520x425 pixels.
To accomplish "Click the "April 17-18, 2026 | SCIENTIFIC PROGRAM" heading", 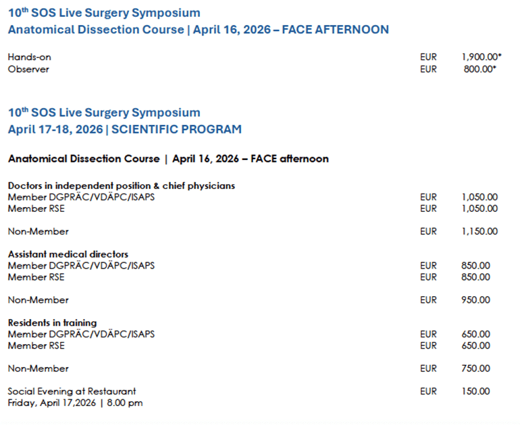I will click(x=124, y=129).
